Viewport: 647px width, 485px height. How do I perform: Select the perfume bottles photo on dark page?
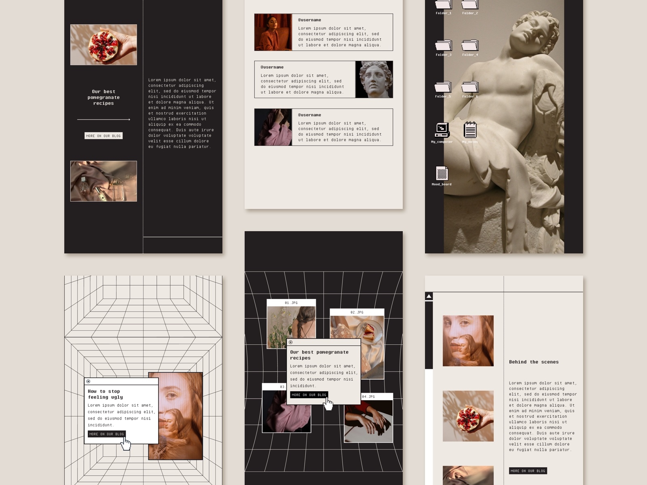(x=104, y=181)
